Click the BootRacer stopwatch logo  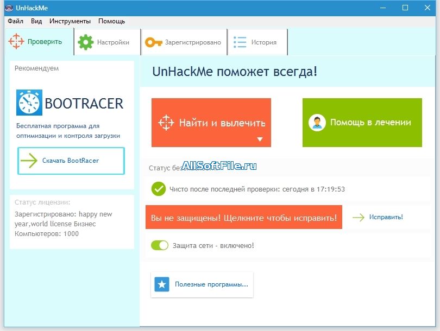point(29,103)
